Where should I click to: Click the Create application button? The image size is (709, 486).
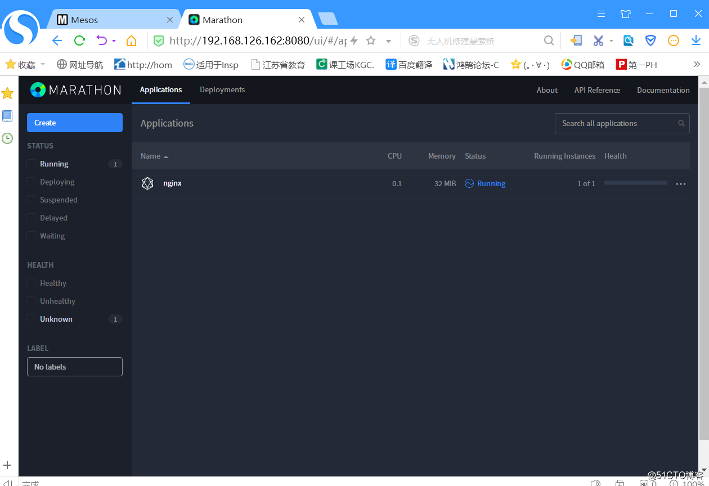(x=75, y=123)
